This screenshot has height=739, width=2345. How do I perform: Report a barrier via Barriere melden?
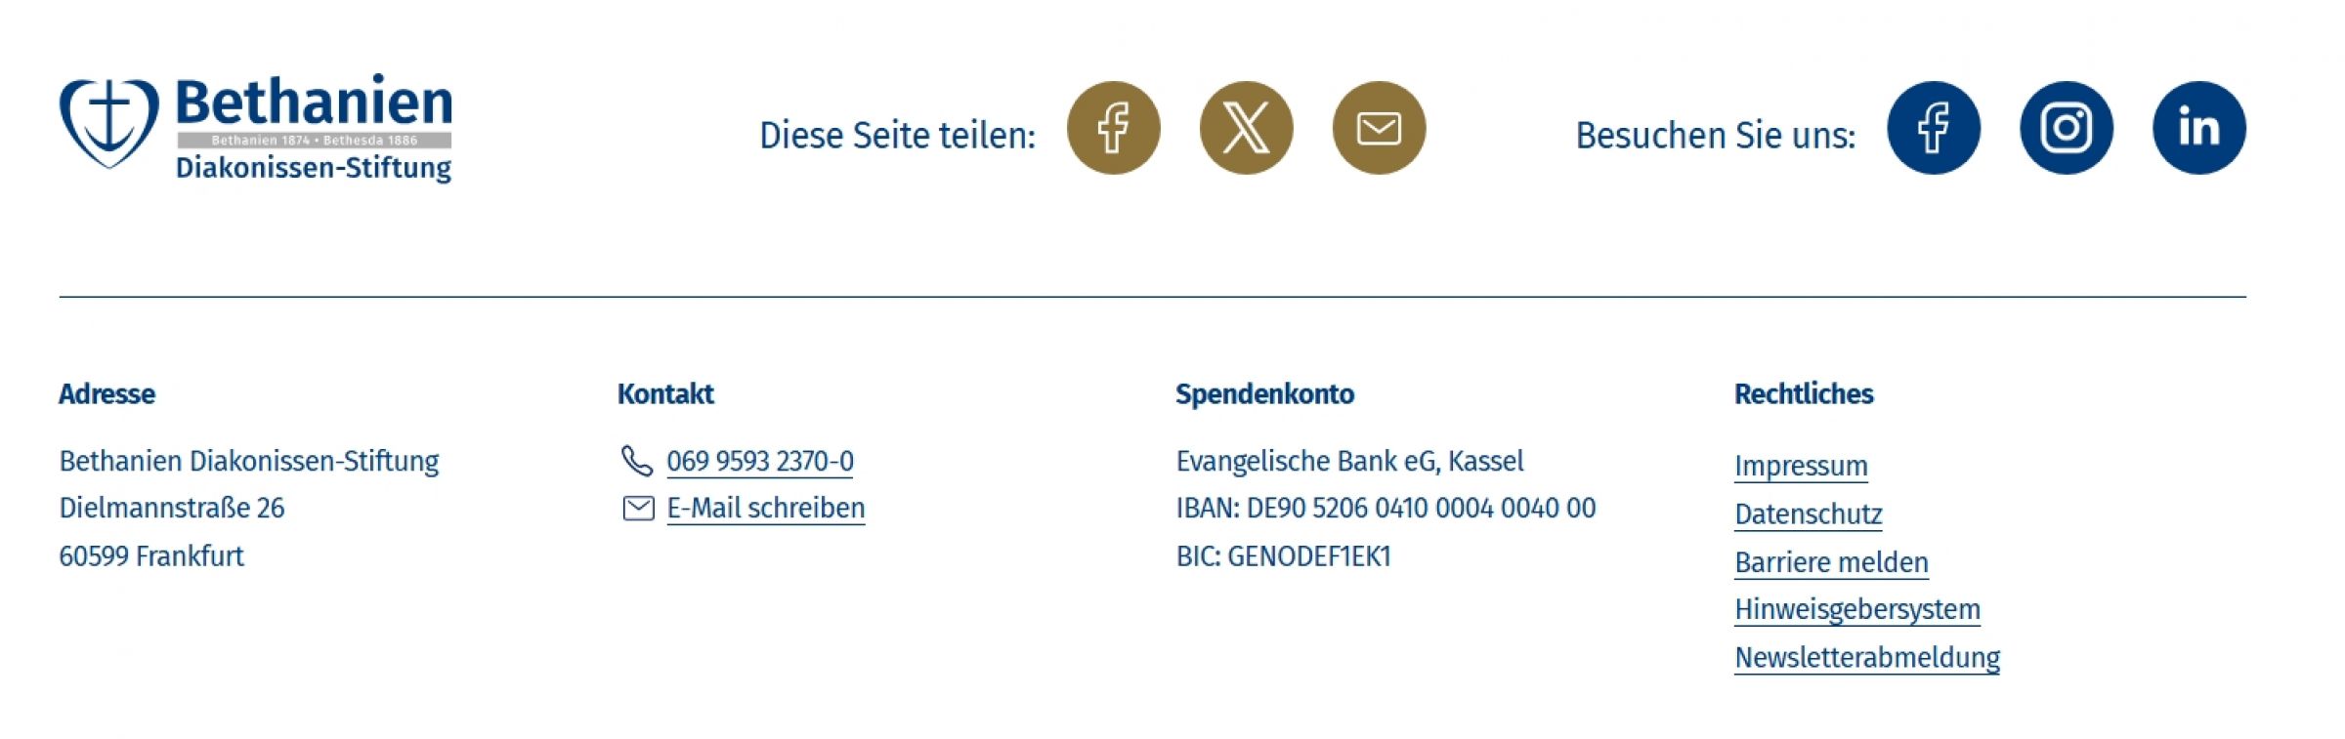(1831, 561)
